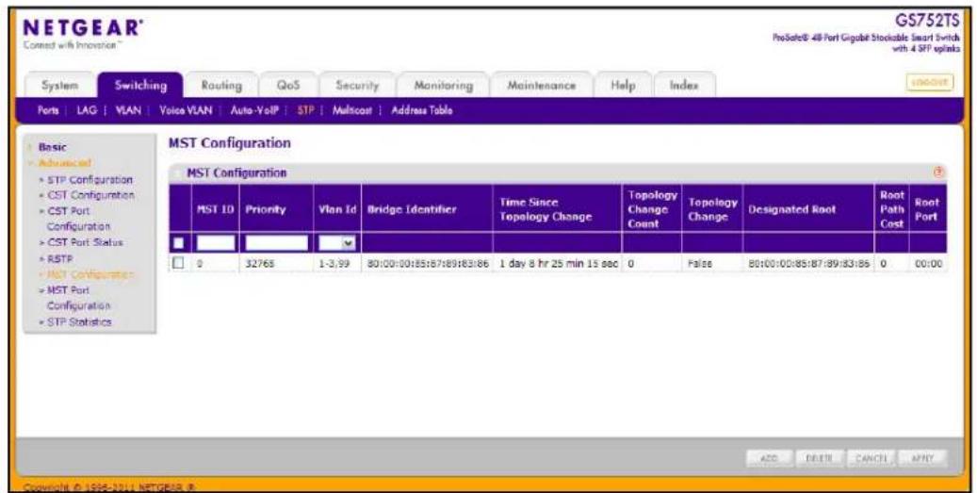Open the VLAN submenu
The image size is (977, 493).
[128, 110]
